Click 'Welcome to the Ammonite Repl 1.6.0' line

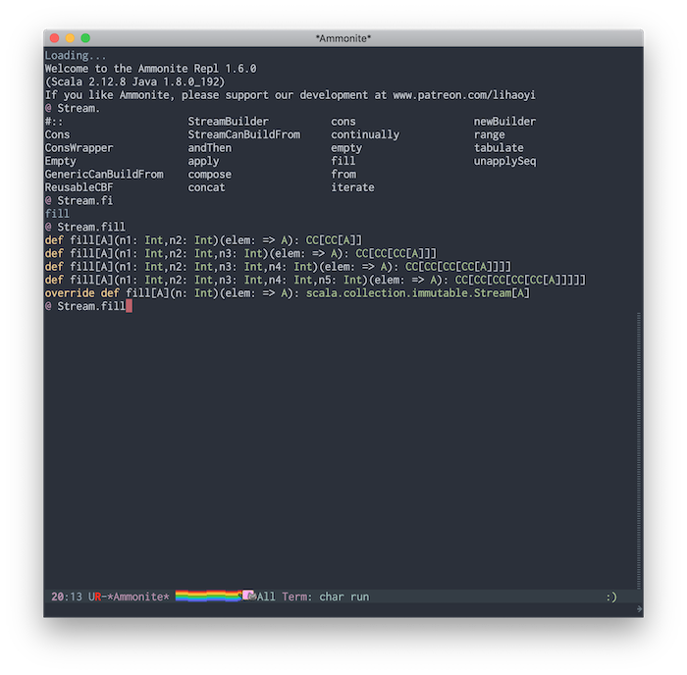click(151, 69)
